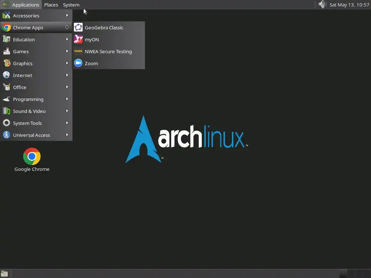
Task: Click the show desktop icon in bottom panel
Action: point(4,274)
